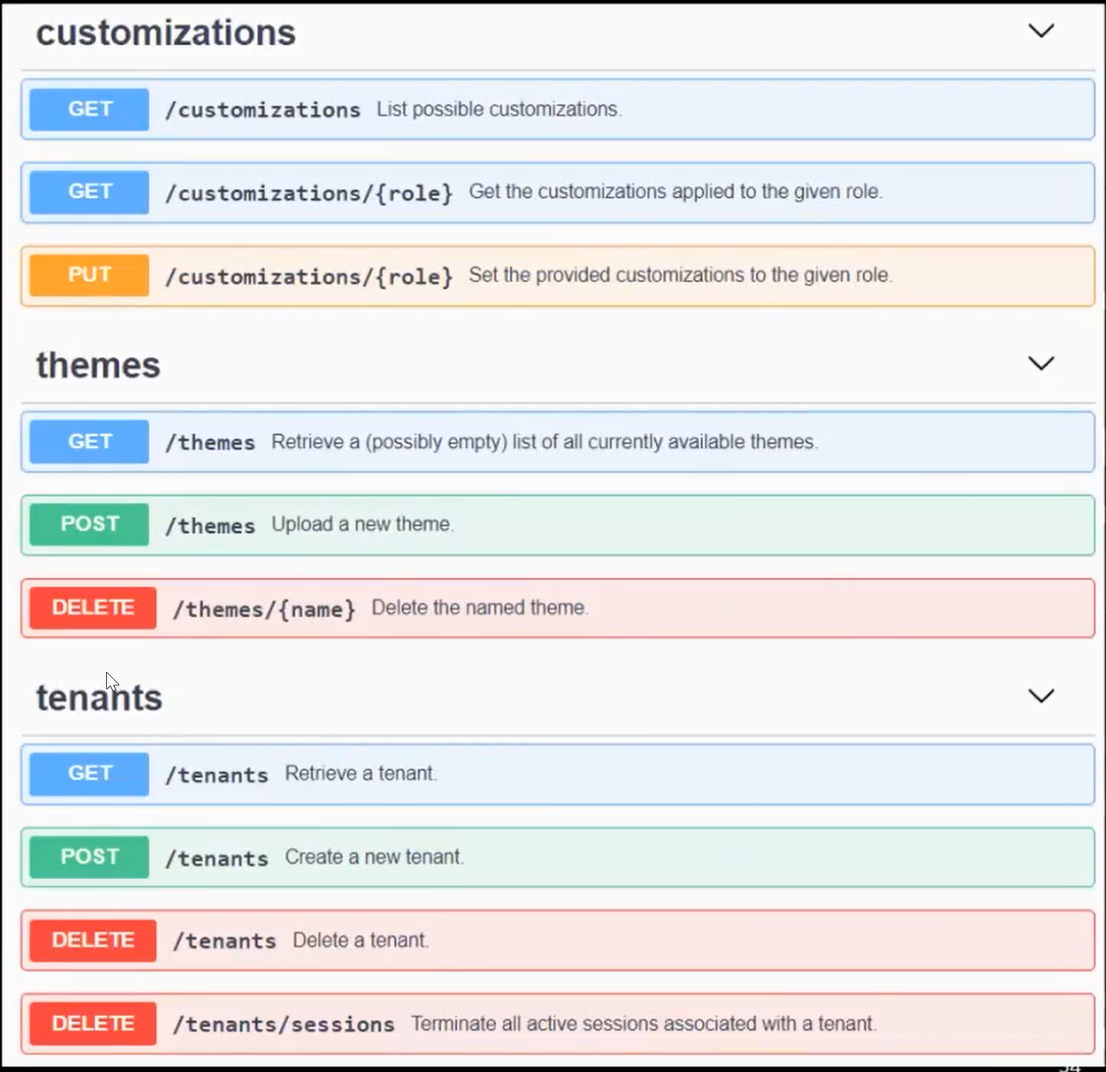Select the tenants section heading

99,696
